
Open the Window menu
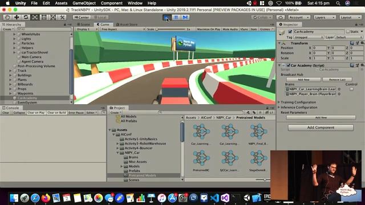[135, 3]
